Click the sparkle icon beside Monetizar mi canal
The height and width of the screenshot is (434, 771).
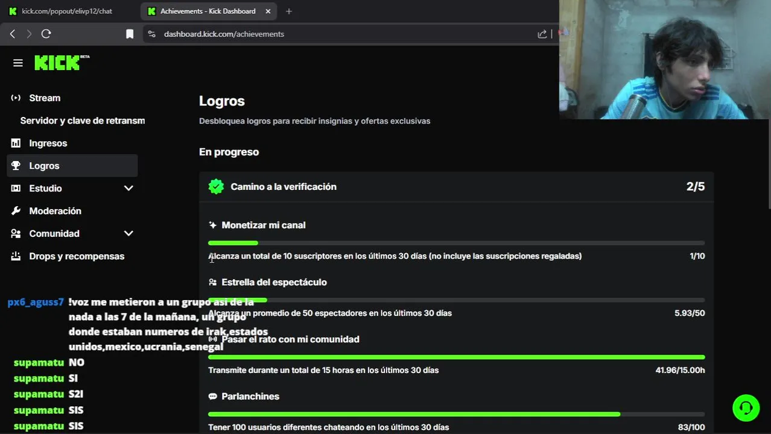(x=212, y=225)
